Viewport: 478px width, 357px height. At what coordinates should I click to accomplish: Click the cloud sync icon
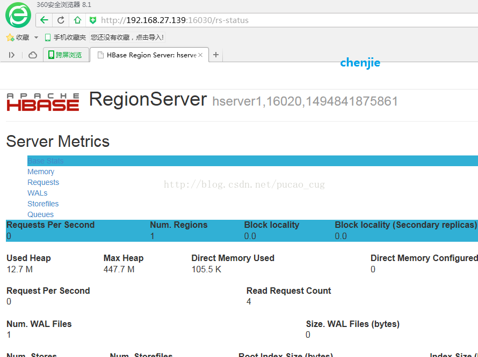tap(33, 55)
